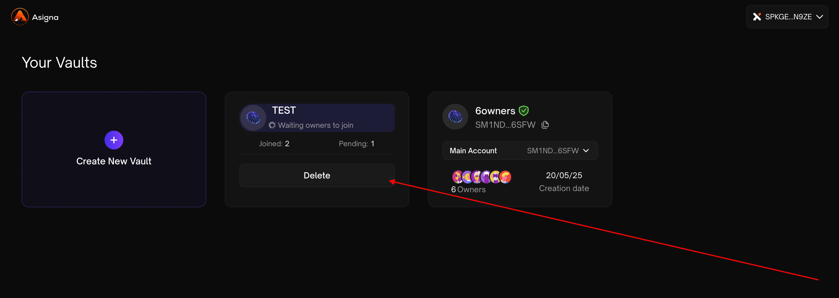The image size is (839, 298).
Task: Click the Asigna brand name
Action: 45,17
